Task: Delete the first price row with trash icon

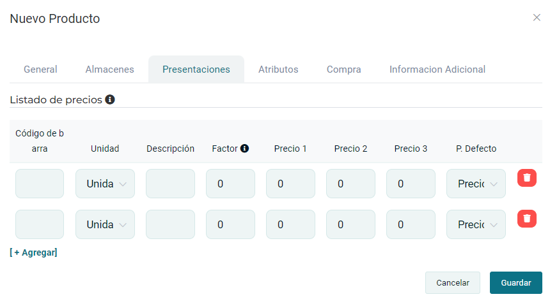Action: click(x=526, y=178)
